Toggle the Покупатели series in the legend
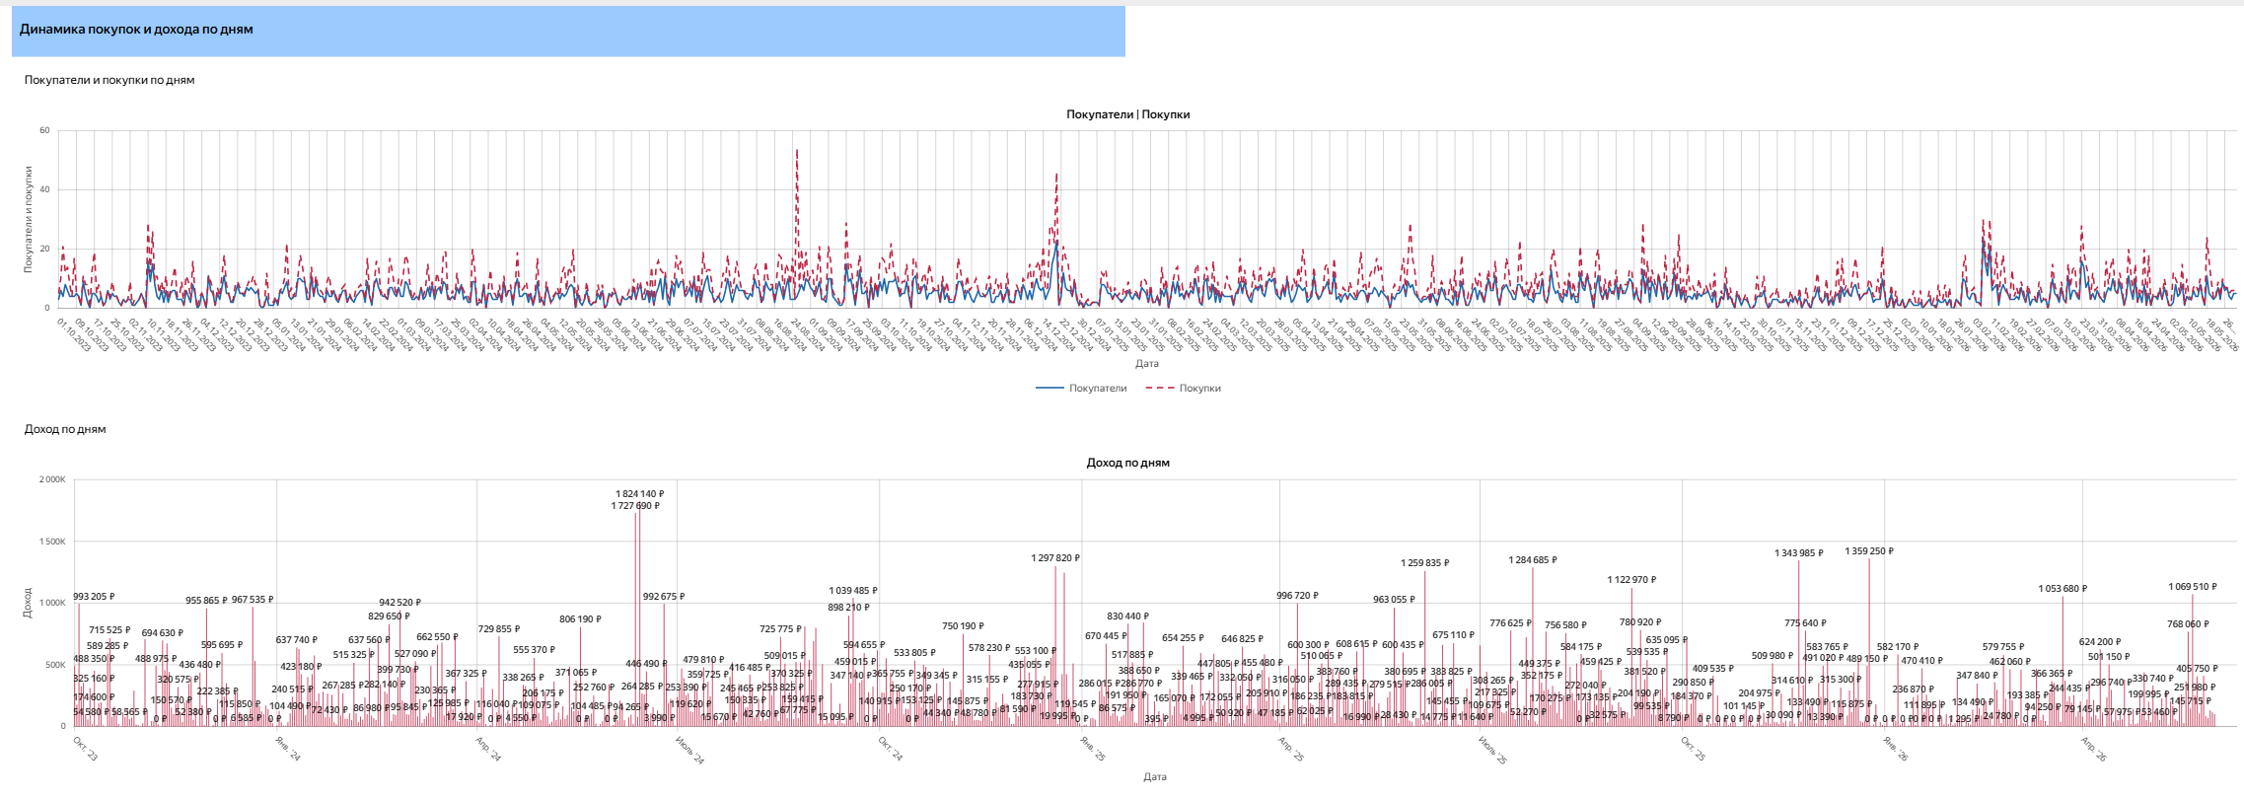The image size is (2244, 798). tap(1081, 389)
